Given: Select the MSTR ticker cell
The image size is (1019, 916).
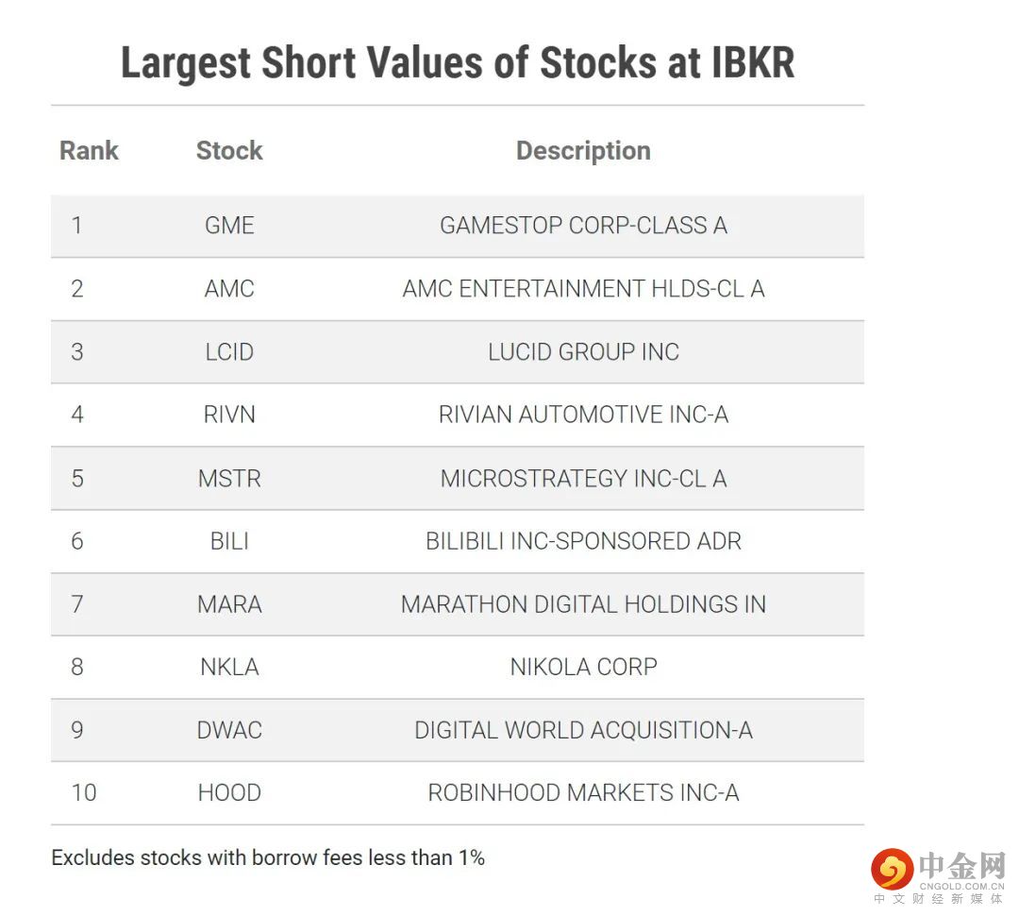Looking at the screenshot, I should click(229, 478).
